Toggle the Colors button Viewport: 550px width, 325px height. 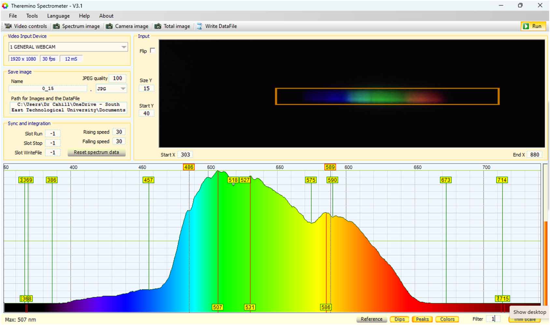[447, 319]
